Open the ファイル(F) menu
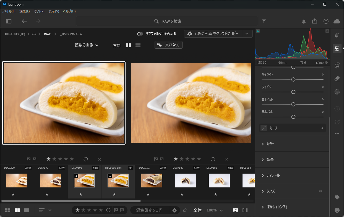The image size is (344, 217). click(x=9, y=11)
